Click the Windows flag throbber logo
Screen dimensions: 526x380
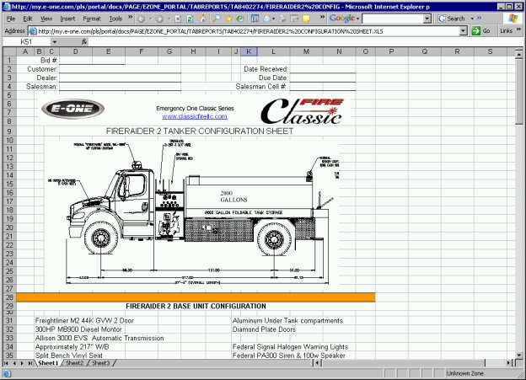(x=513, y=19)
